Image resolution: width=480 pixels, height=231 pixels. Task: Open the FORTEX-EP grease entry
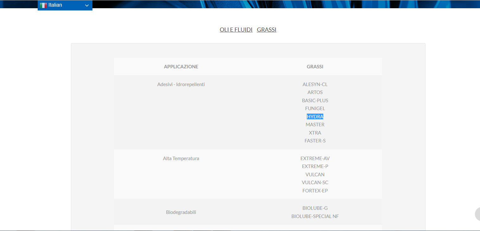click(315, 191)
